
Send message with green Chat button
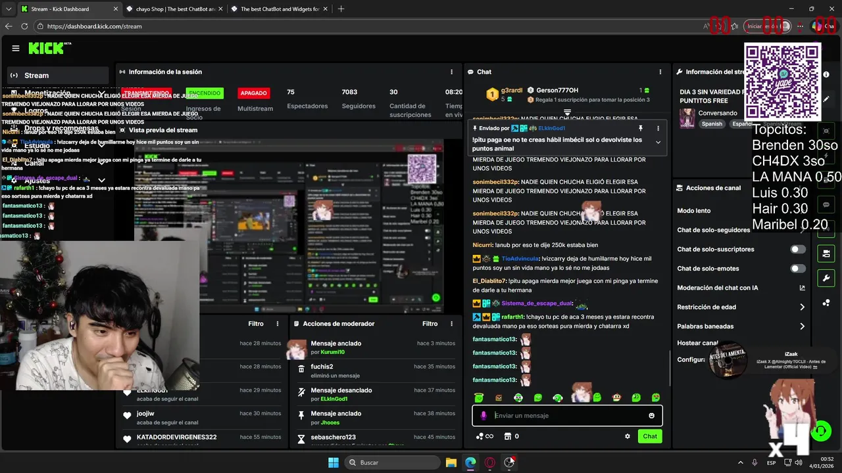pyautogui.click(x=650, y=436)
